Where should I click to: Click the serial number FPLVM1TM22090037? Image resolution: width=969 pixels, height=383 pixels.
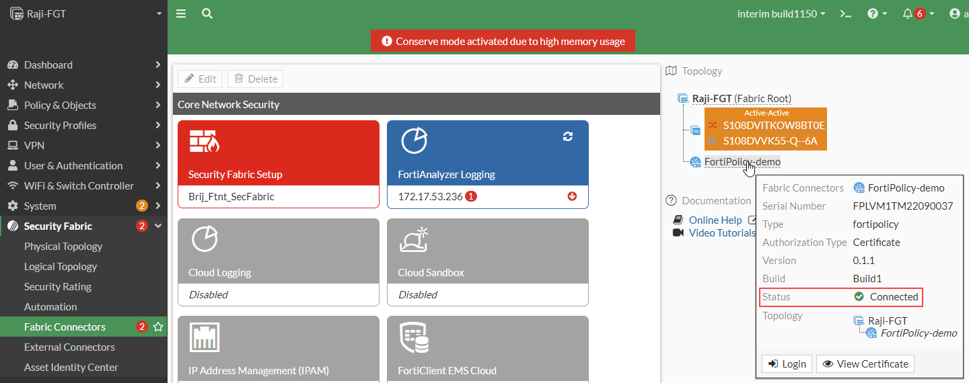click(903, 206)
